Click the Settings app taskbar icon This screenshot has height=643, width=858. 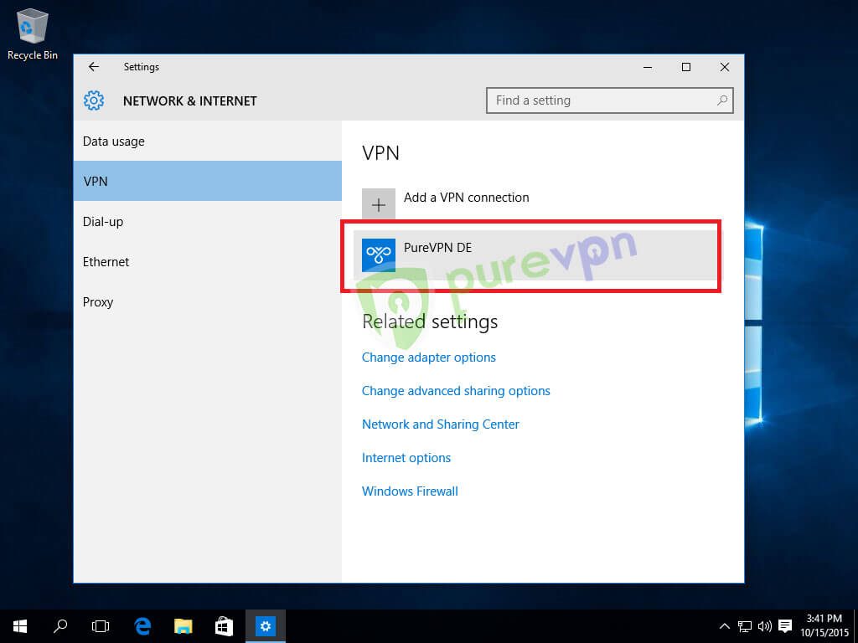[x=266, y=626]
